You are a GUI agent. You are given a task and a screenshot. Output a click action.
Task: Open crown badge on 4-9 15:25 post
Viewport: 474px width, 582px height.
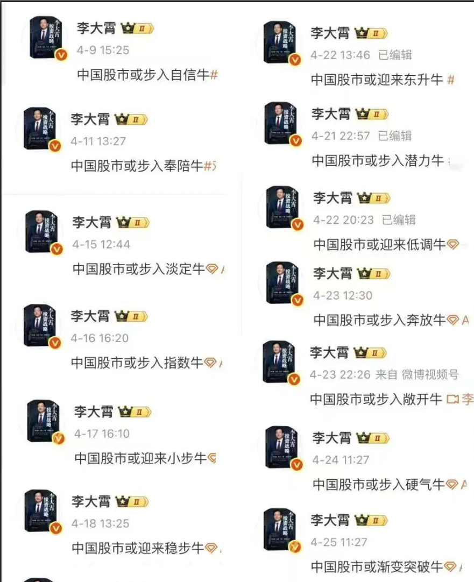click(x=137, y=28)
